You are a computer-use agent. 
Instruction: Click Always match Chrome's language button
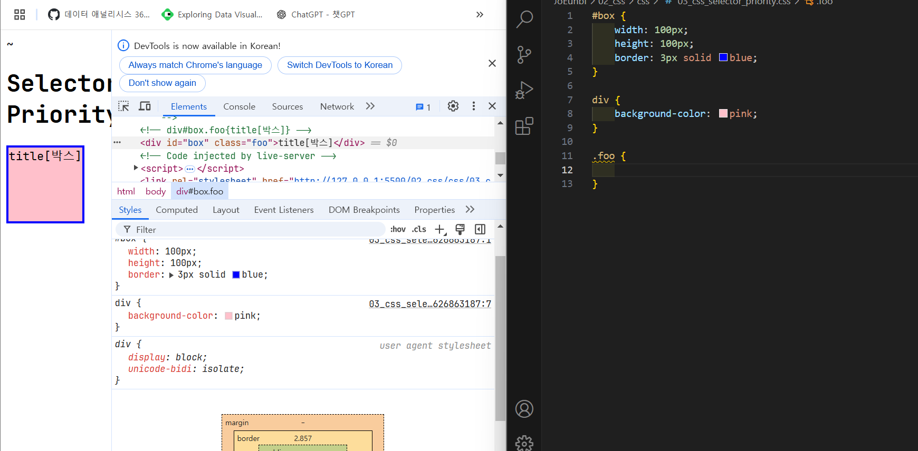(195, 65)
